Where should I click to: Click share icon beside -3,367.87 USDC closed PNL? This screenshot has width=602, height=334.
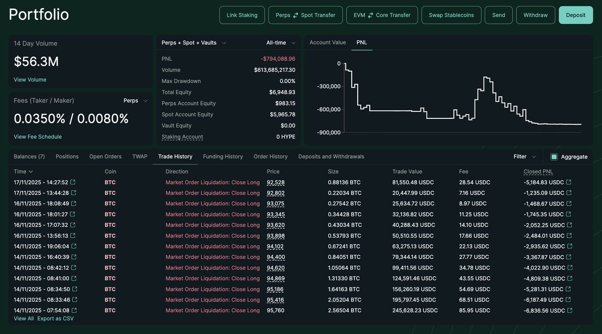point(569,257)
